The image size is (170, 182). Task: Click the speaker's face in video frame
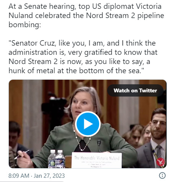click(82, 105)
